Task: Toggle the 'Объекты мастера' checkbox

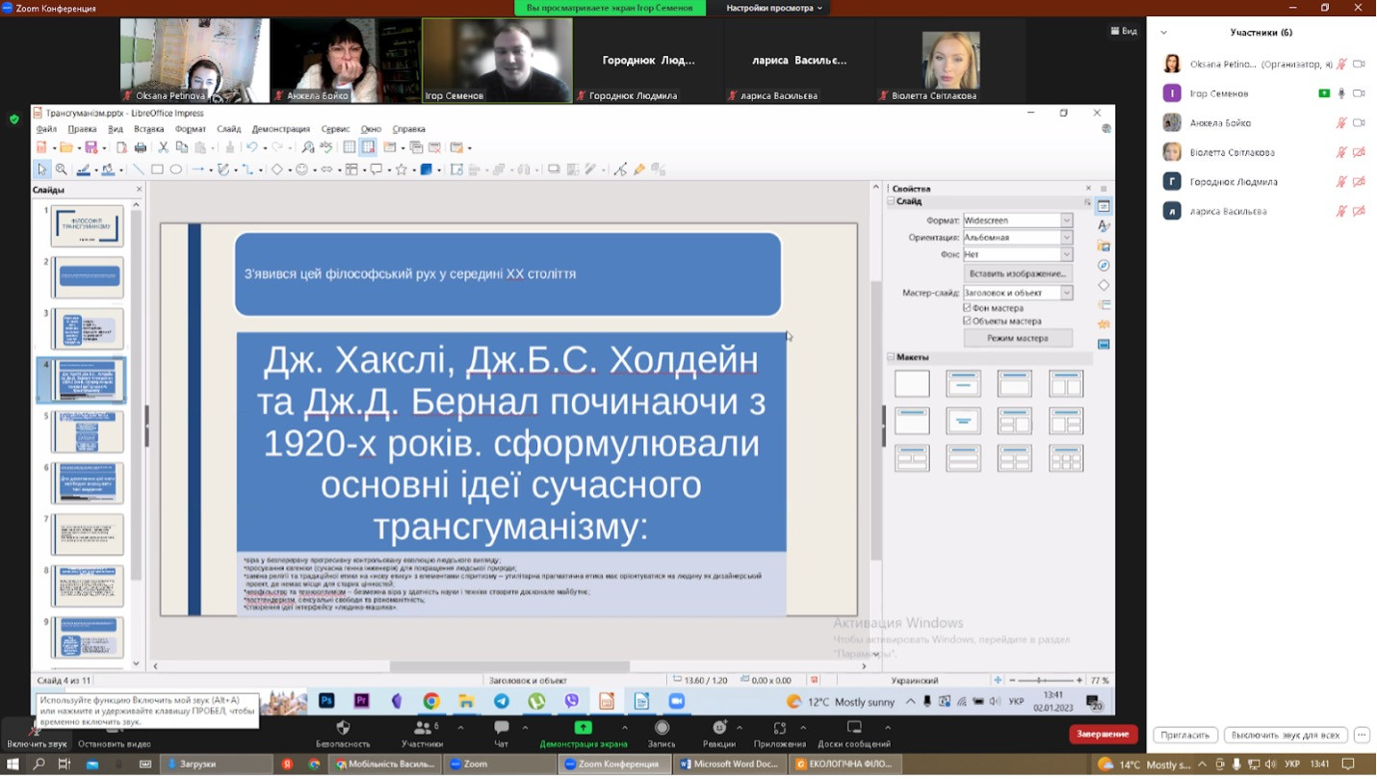Action: (968, 321)
